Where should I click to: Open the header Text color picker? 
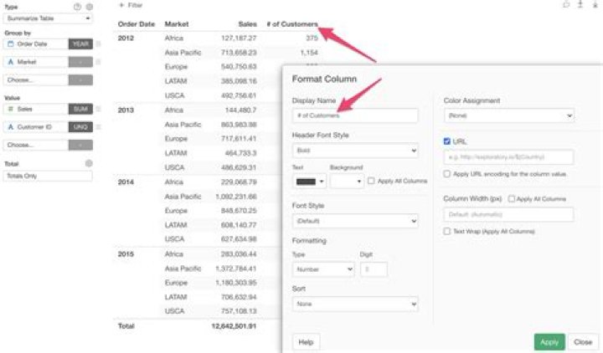(x=307, y=181)
